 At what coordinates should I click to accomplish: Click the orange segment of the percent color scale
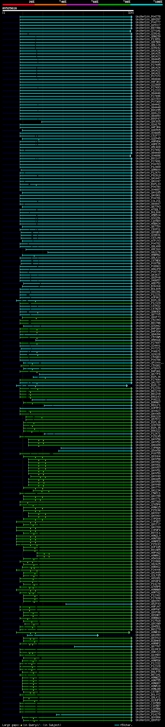click(x=51, y=5)
